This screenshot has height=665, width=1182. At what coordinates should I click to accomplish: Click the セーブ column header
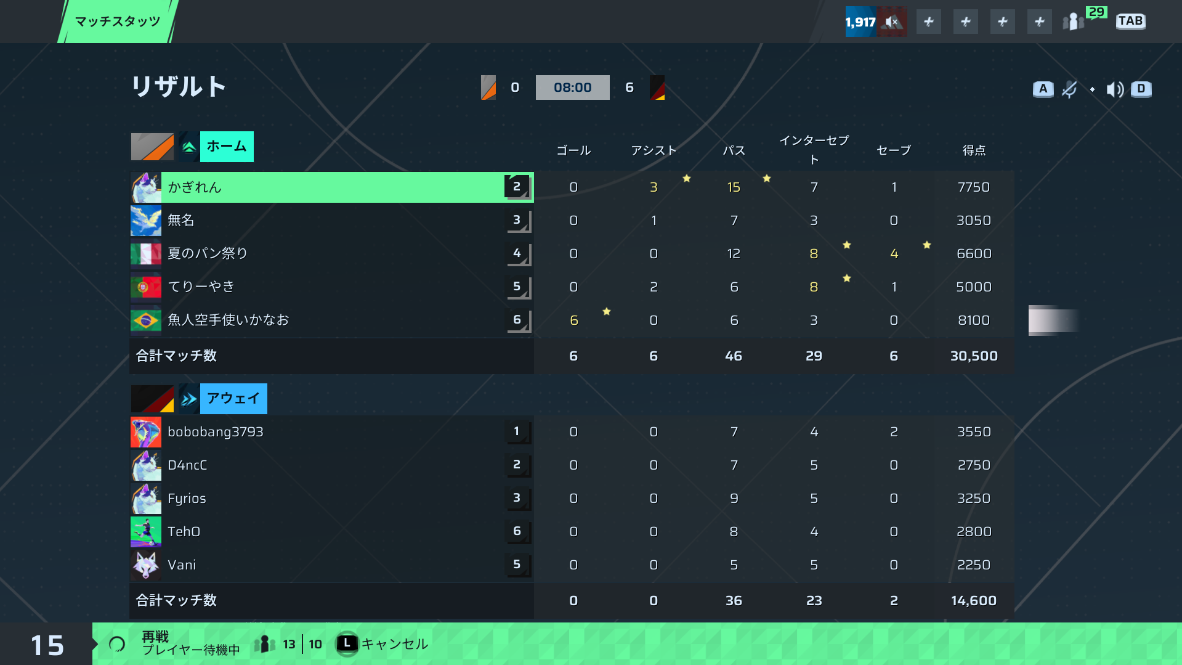click(894, 150)
